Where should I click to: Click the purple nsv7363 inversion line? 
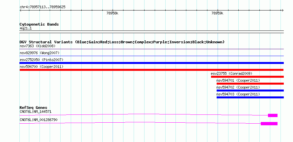[x=152, y=49]
